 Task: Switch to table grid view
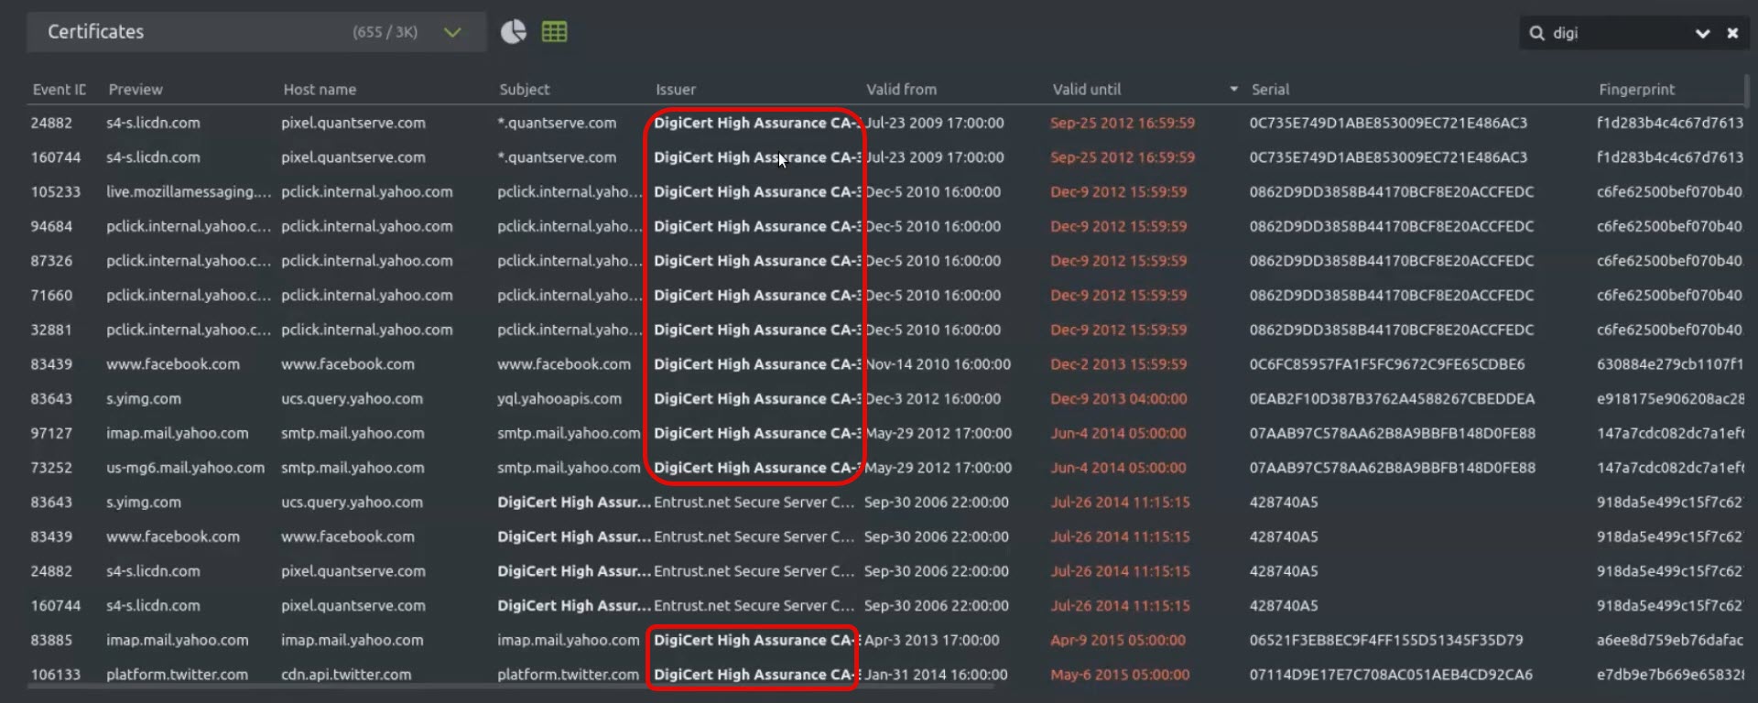tap(554, 32)
